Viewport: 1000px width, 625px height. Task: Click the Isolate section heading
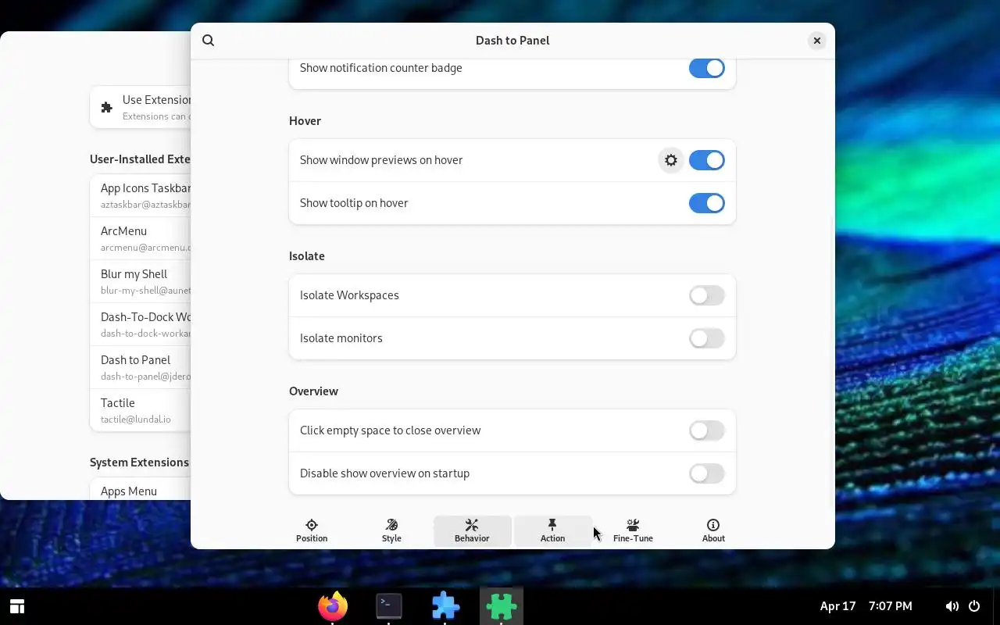306,256
